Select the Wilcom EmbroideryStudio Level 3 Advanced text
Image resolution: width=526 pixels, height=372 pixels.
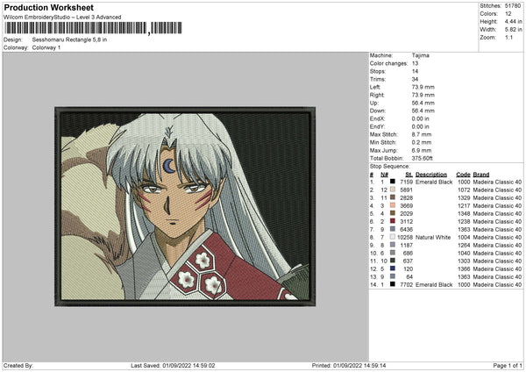click(x=62, y=18)
